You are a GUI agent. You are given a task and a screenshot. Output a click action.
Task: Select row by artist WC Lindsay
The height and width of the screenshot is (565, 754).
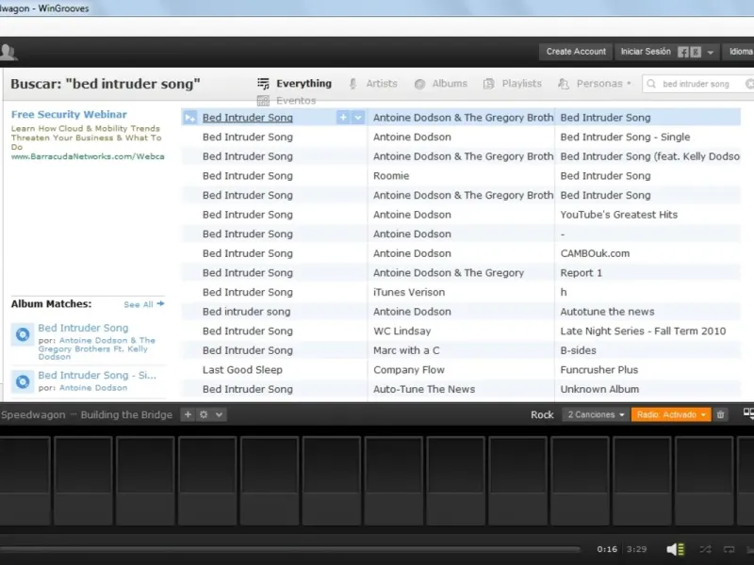click(x=461, y=331)
